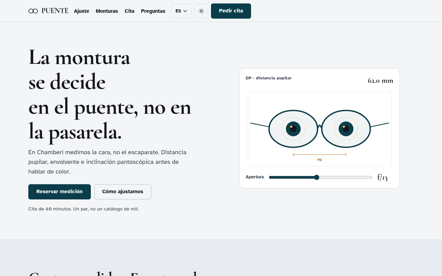Click the 62.0 mm pupillary distance value

[381, 81]
